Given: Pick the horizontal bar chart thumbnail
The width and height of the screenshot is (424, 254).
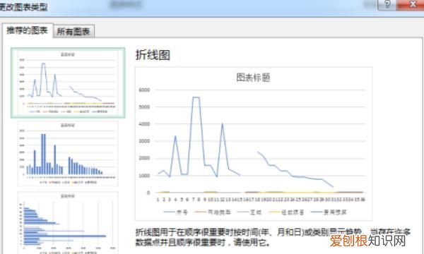Looking at the screenshot, I should pos(68,223).
